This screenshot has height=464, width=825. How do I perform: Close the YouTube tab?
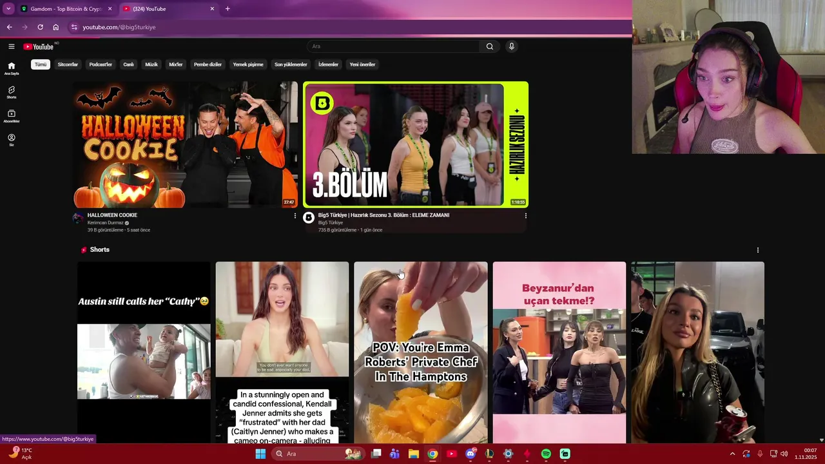[212, 8]
